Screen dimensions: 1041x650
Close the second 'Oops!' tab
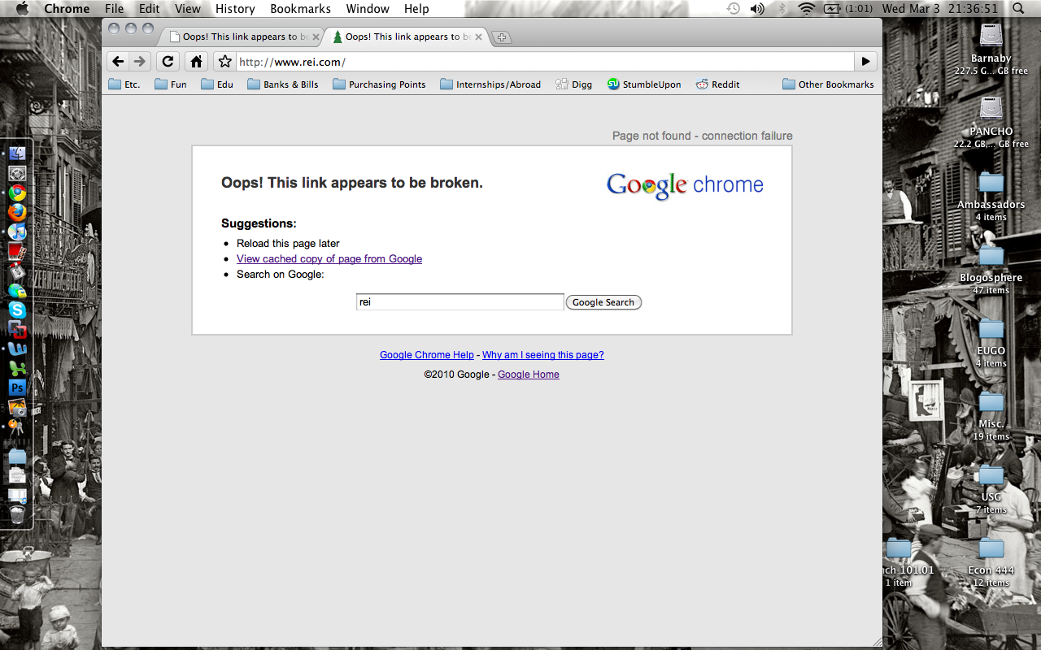click(x=478, y=37)
